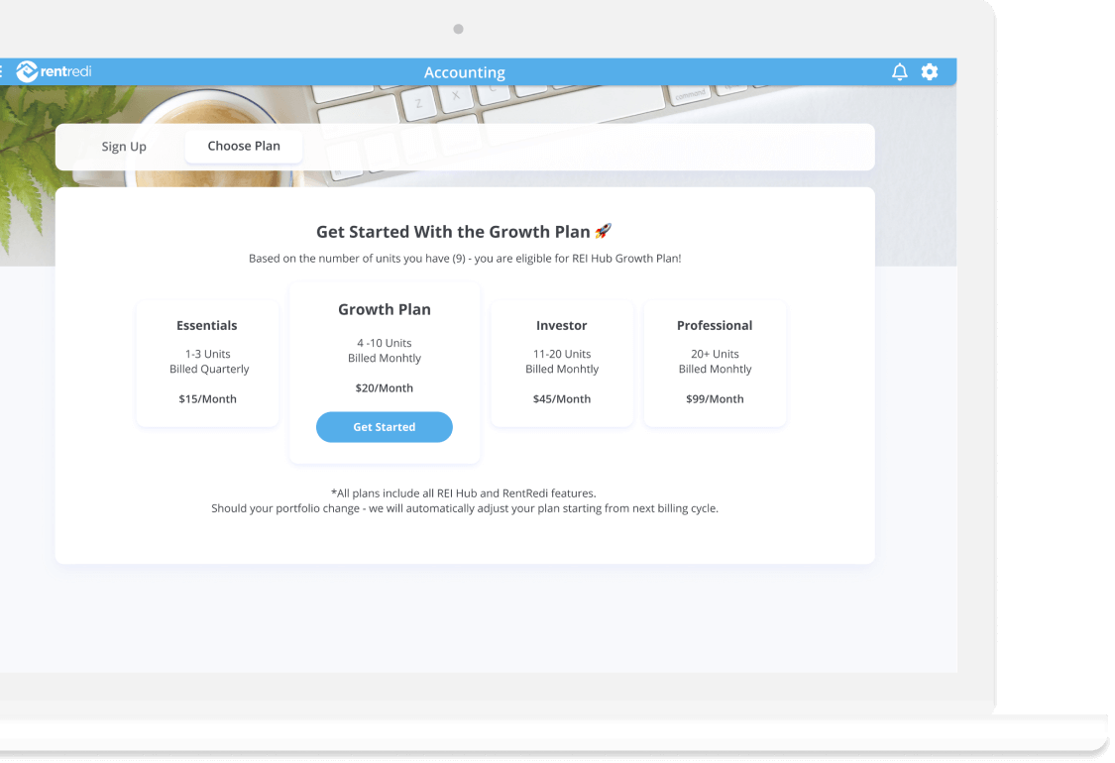Click the 'Should your portfolio change' note

[x=465, y=508]
